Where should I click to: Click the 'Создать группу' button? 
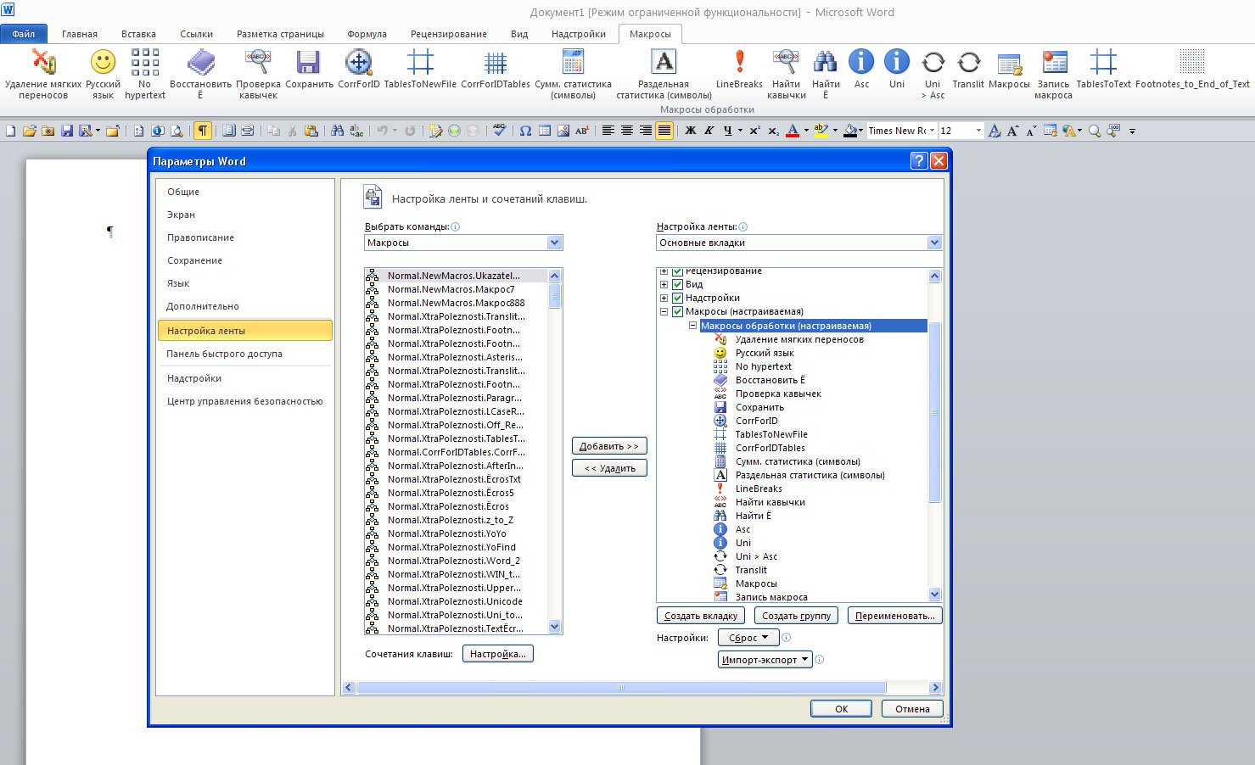(796, 616)
